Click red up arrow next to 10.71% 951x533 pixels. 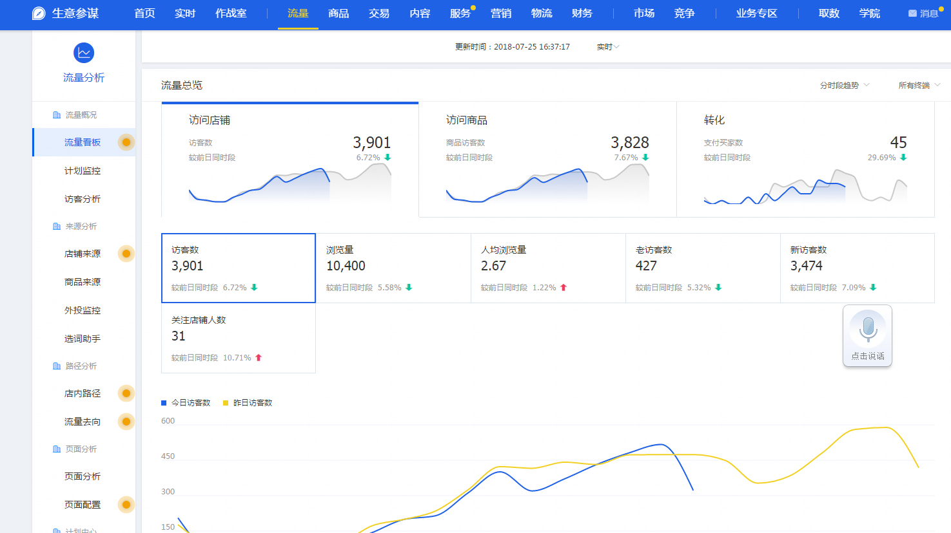259,358
